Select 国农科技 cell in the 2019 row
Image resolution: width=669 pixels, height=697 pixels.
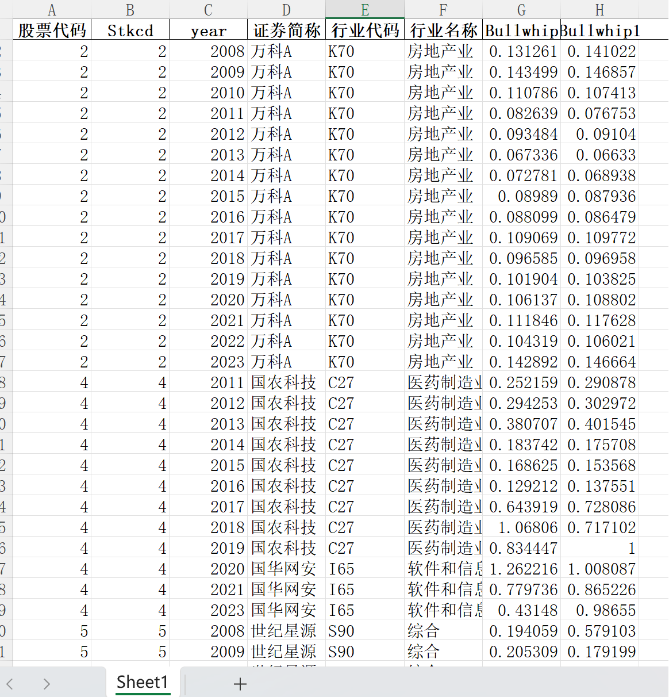tap(286, 548)
